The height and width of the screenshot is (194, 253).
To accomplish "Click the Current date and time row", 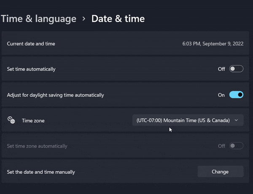I will point(125,43).
